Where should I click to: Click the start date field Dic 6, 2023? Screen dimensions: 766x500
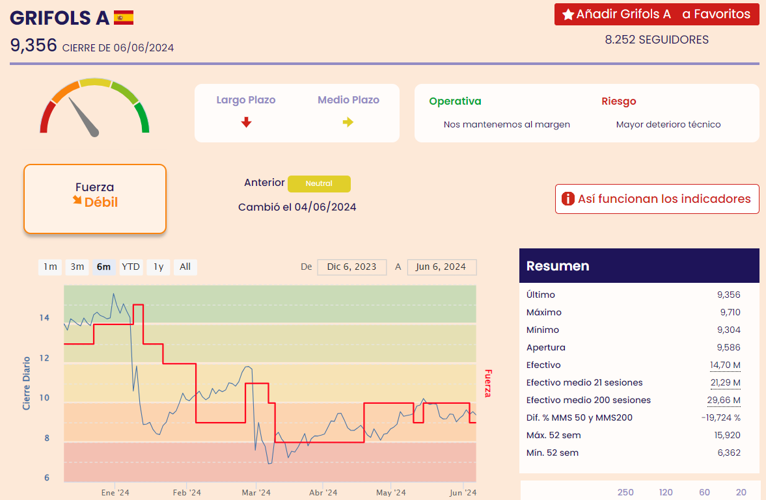click(x=351, y=267)
